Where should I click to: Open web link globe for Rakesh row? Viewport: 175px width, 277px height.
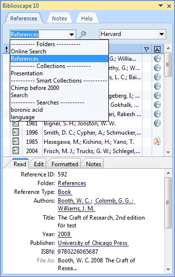157,114
